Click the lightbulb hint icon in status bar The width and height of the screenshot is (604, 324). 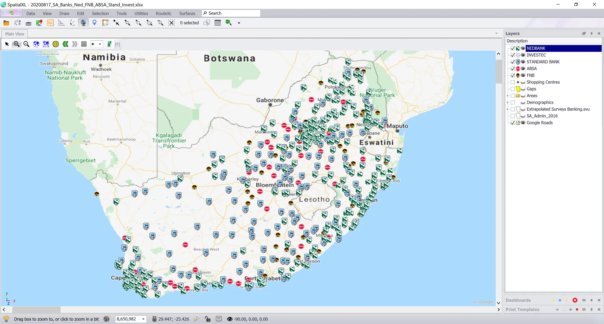tap(6, 319)
